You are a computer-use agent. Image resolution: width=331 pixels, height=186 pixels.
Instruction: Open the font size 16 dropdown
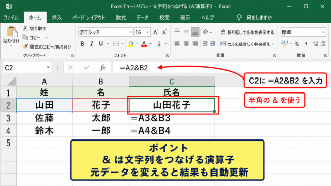147,32
